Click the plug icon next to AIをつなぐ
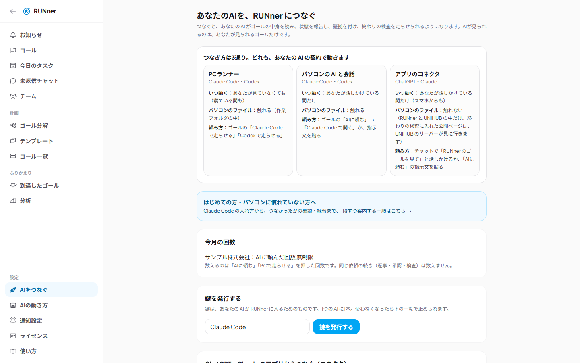The width and height of the screenshot is (580, 363). pos(13,290)
